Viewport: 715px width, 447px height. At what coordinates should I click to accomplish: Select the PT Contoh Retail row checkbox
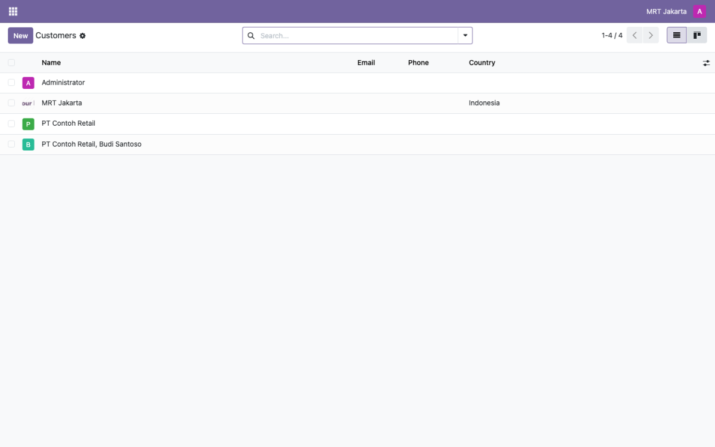point(11,123)
